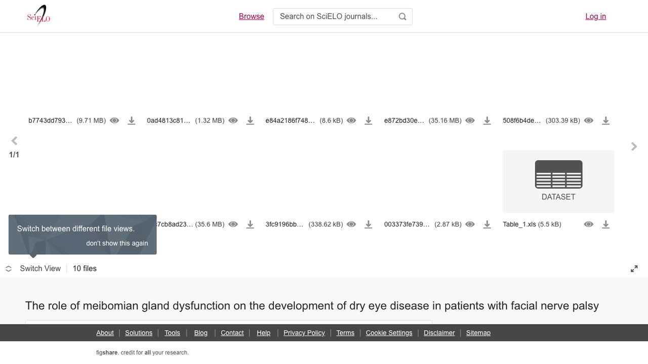Open the SciELO logo homepage

pyautogui.click(x=38, y=16)
